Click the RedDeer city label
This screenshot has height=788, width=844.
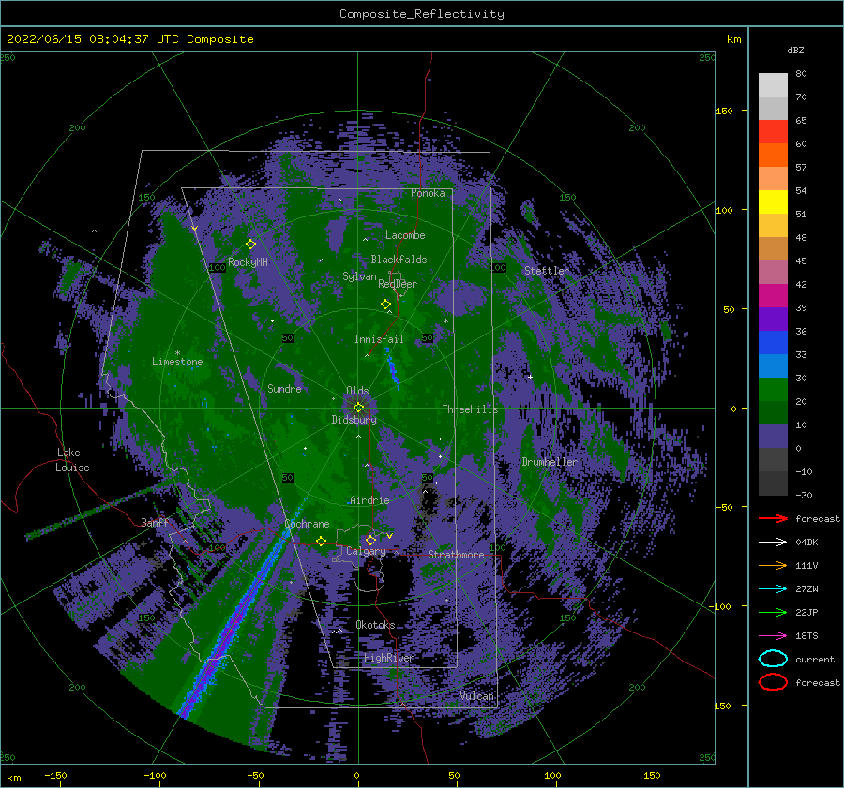pos(398,284)
